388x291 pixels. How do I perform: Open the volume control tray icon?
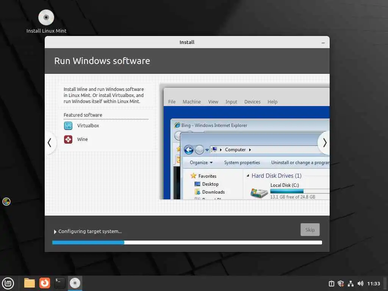(x=360, y=283)
